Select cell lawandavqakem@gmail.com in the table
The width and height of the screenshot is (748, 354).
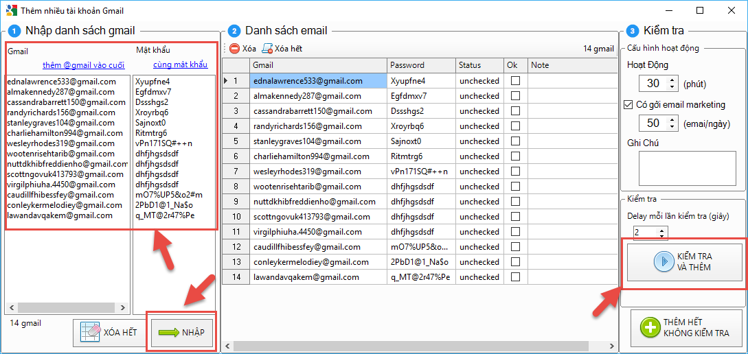[x=318, y=276]
